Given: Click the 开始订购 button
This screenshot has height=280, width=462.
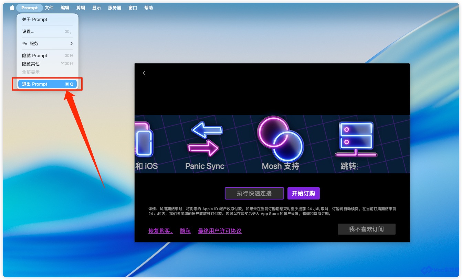Looking at the screenshot, I should point(304,193).
